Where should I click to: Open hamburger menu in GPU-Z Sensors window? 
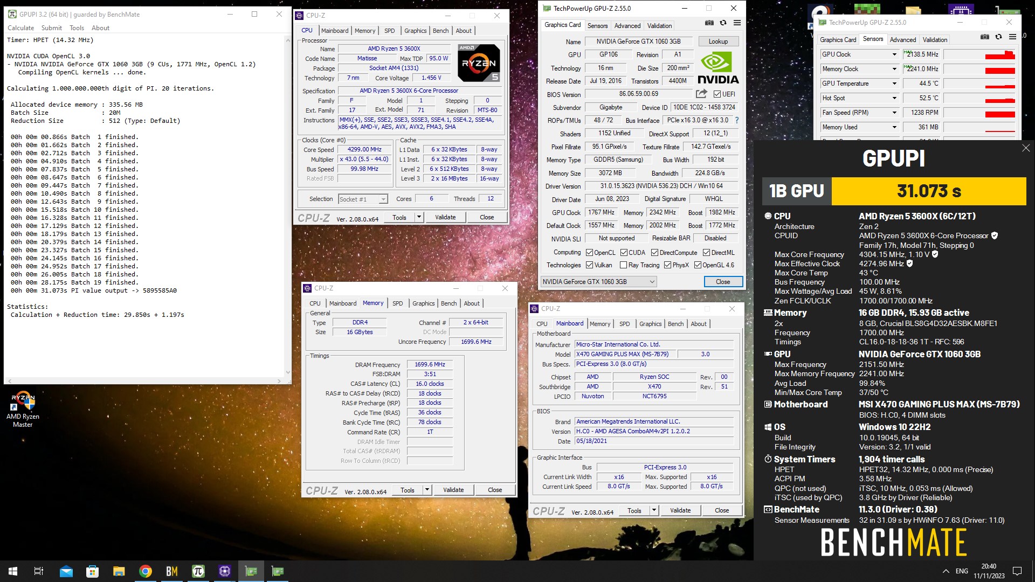click(1012, 37)
